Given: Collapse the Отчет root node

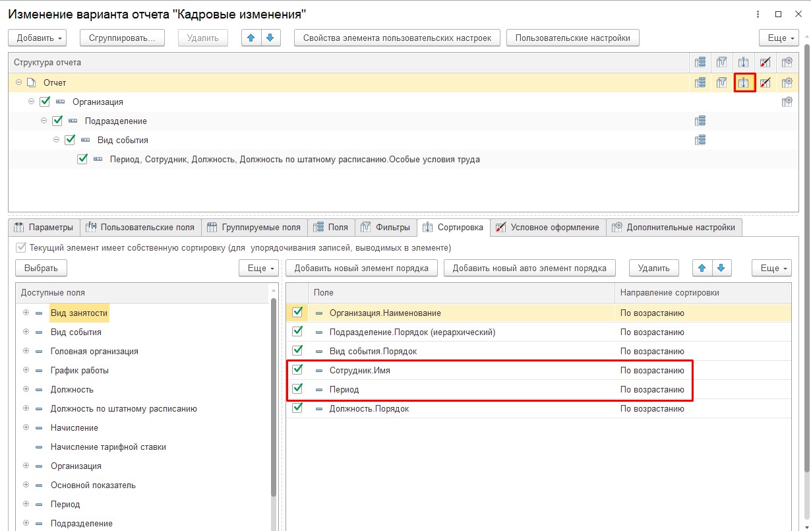Looking at the screenshot, I should [18, 82].
